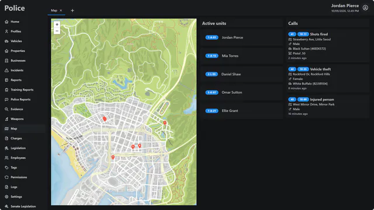Open the Shots fired call
Image resolution: width=374 pixels, height=210 pixels.
pos(328,46)
